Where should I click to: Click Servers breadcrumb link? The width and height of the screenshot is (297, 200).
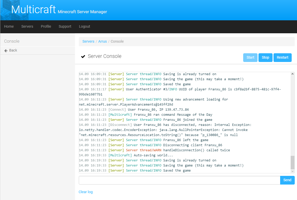pos(88,41)
